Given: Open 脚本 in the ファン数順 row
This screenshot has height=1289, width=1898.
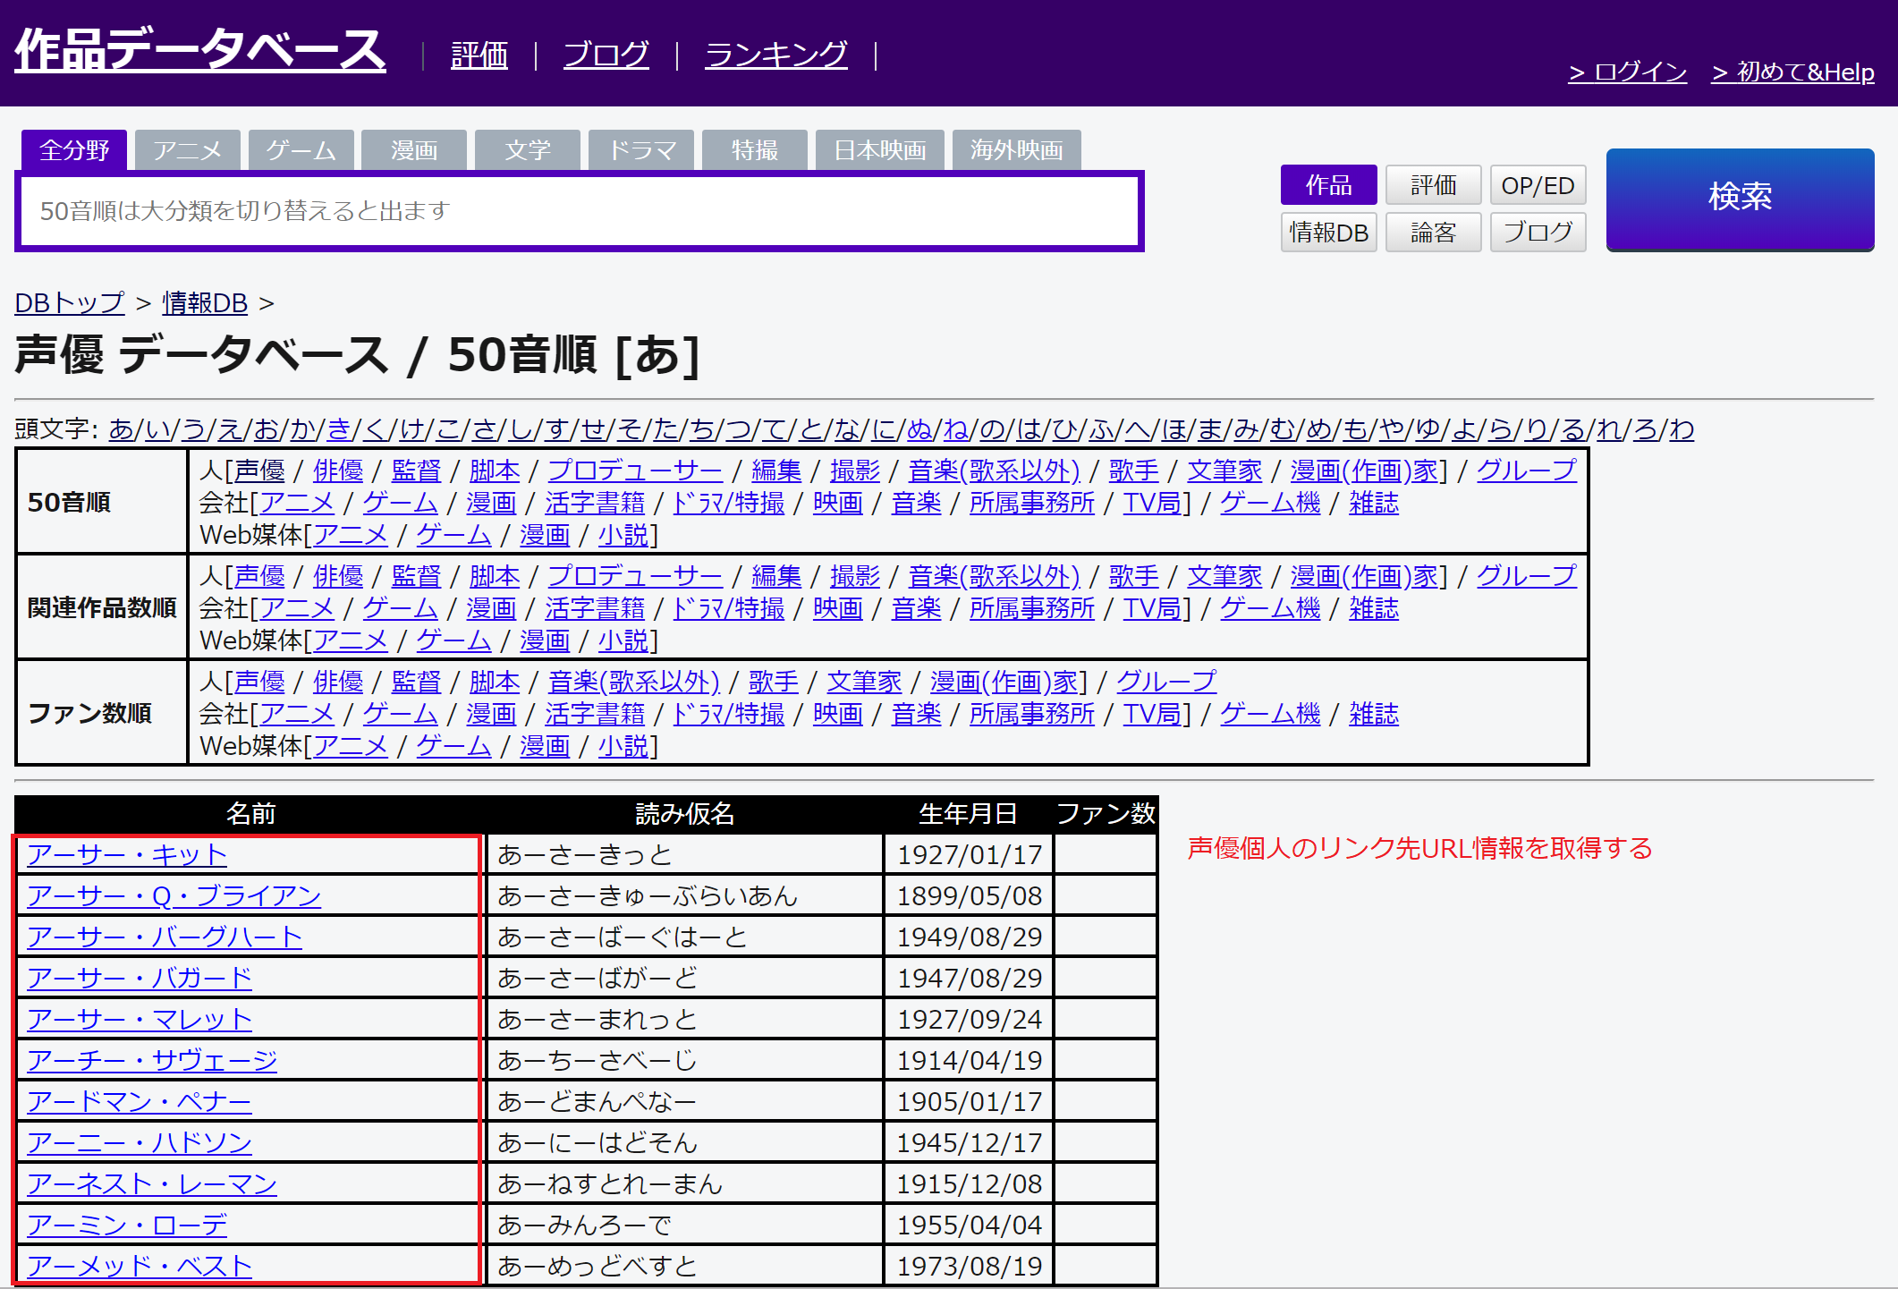Looking at the screenshot, I should click(x=495, y=682).
